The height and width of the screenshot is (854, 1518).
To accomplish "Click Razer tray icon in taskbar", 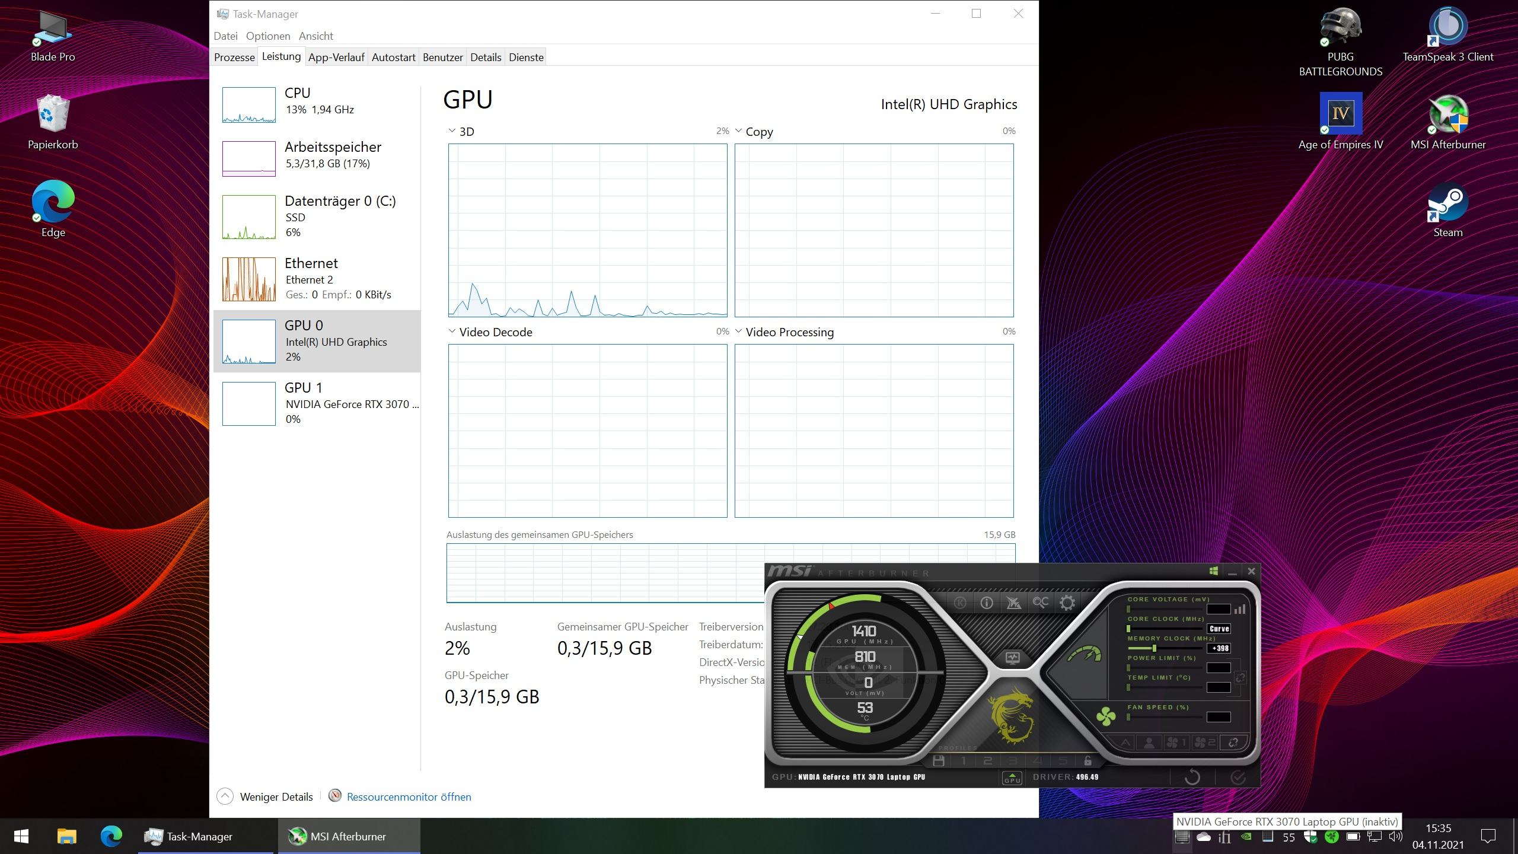I will pos(1331,837).
